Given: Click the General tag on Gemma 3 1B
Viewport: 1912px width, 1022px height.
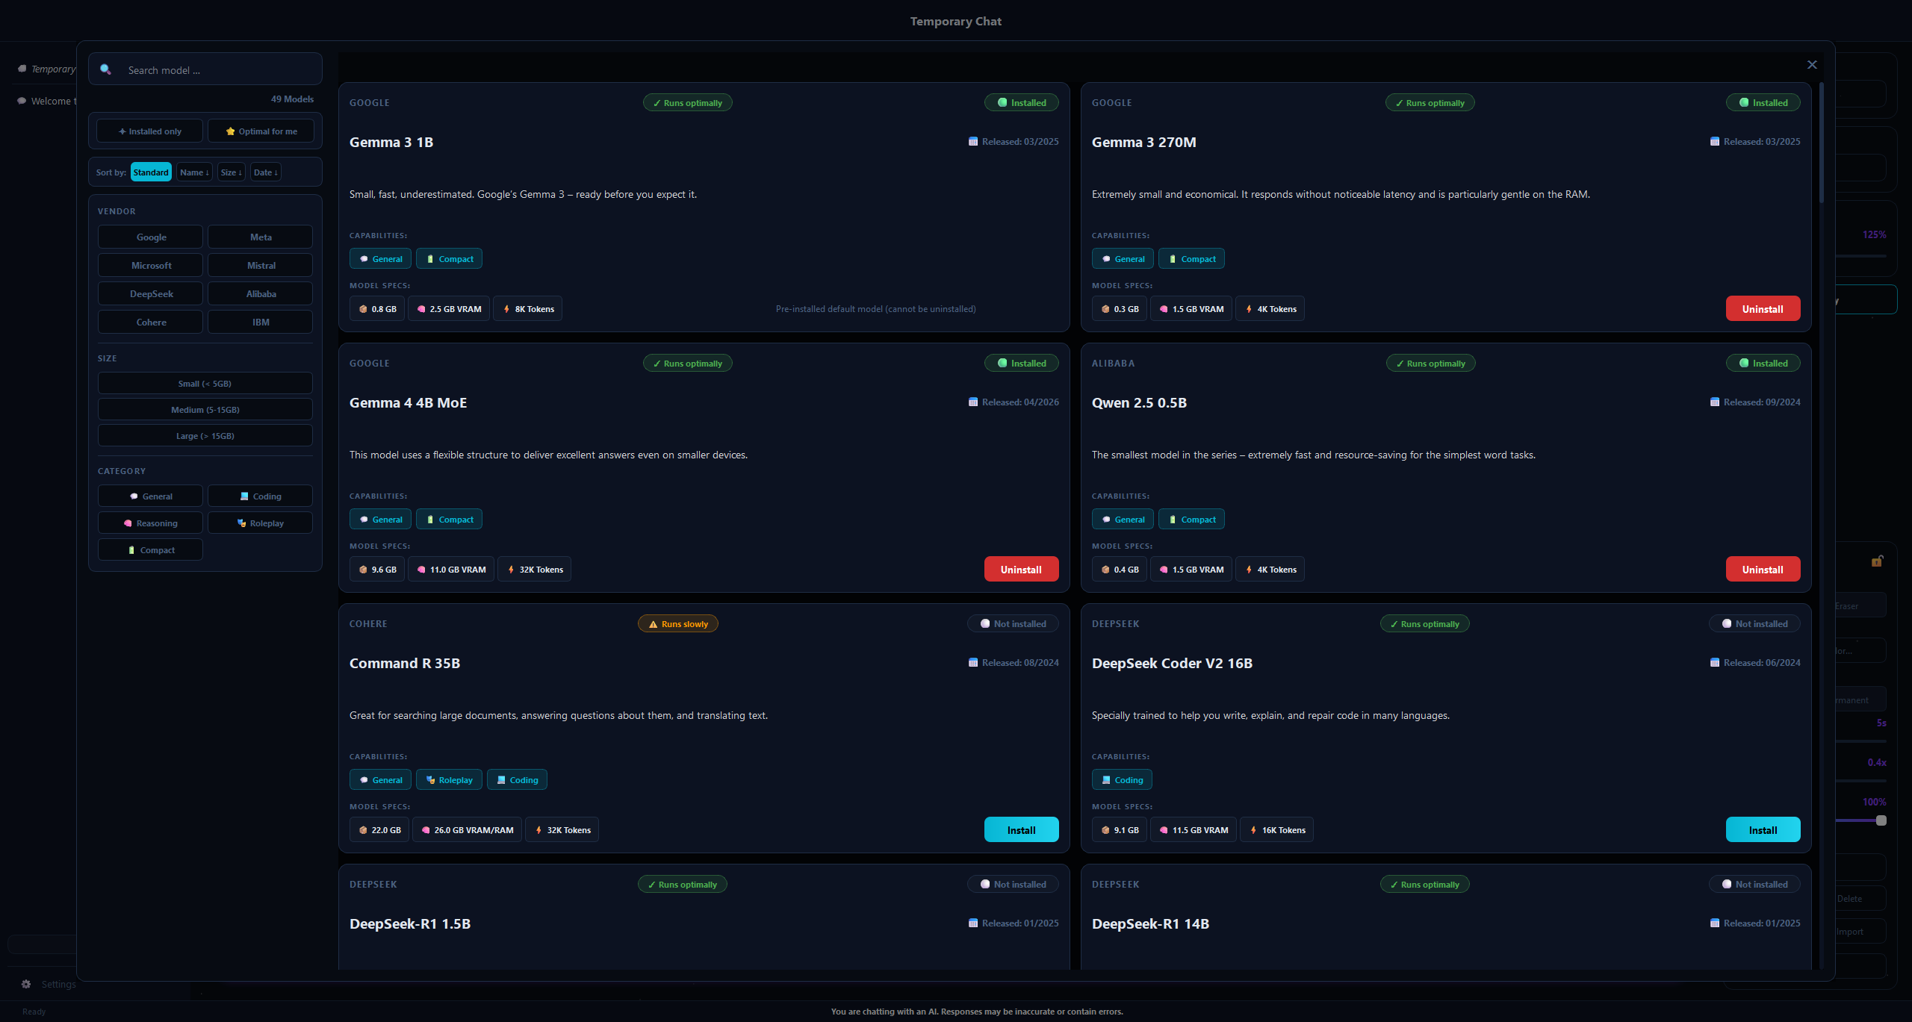Looking at the screenshot, I should point(380,259).
